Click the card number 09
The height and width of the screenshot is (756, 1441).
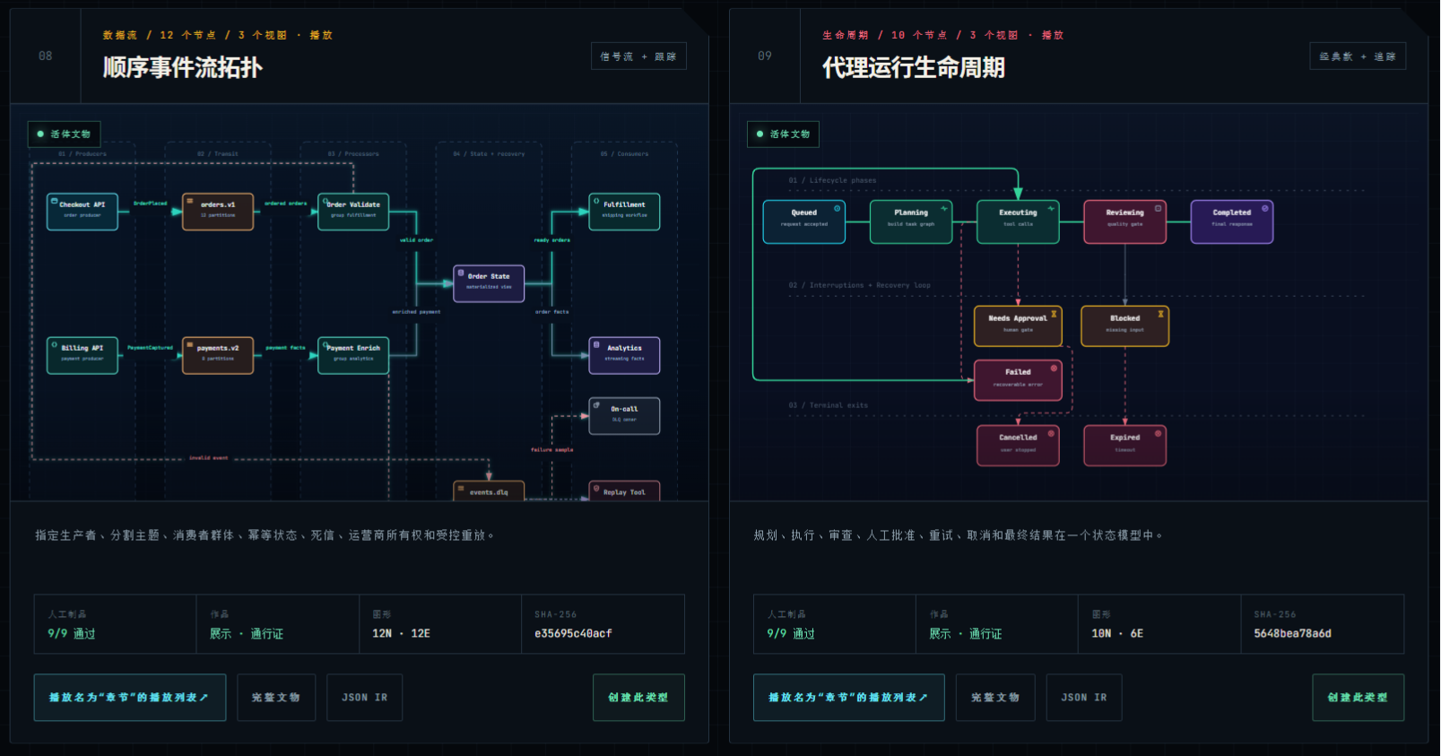click(x=764, y=56)
